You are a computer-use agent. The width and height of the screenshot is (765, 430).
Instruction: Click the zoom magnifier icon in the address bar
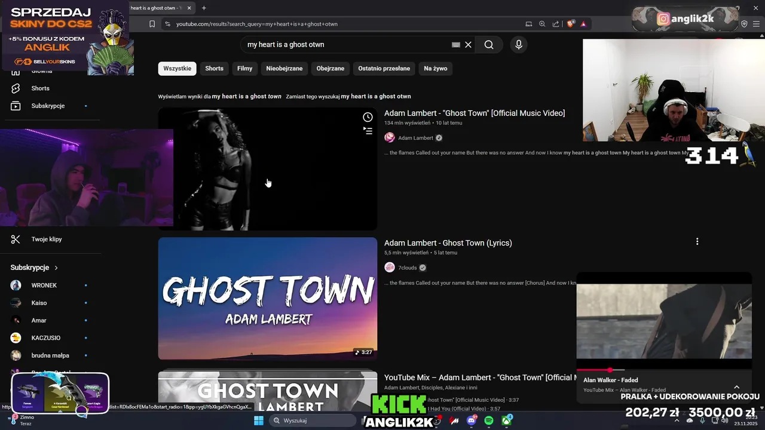(x=542, y=24)
